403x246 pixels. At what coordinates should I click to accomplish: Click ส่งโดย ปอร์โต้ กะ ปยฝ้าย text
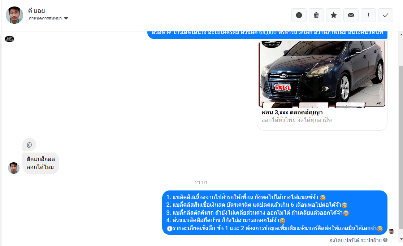[355, 240]
